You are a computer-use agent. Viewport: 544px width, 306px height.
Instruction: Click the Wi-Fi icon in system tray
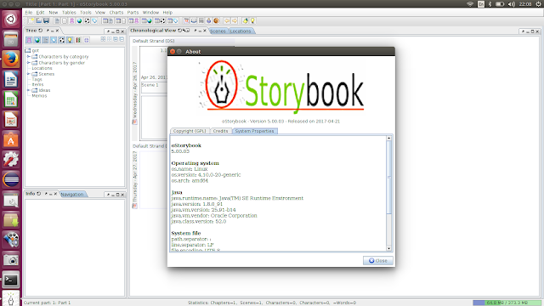click(x=470, y=4)
